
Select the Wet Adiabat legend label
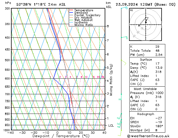83,20
